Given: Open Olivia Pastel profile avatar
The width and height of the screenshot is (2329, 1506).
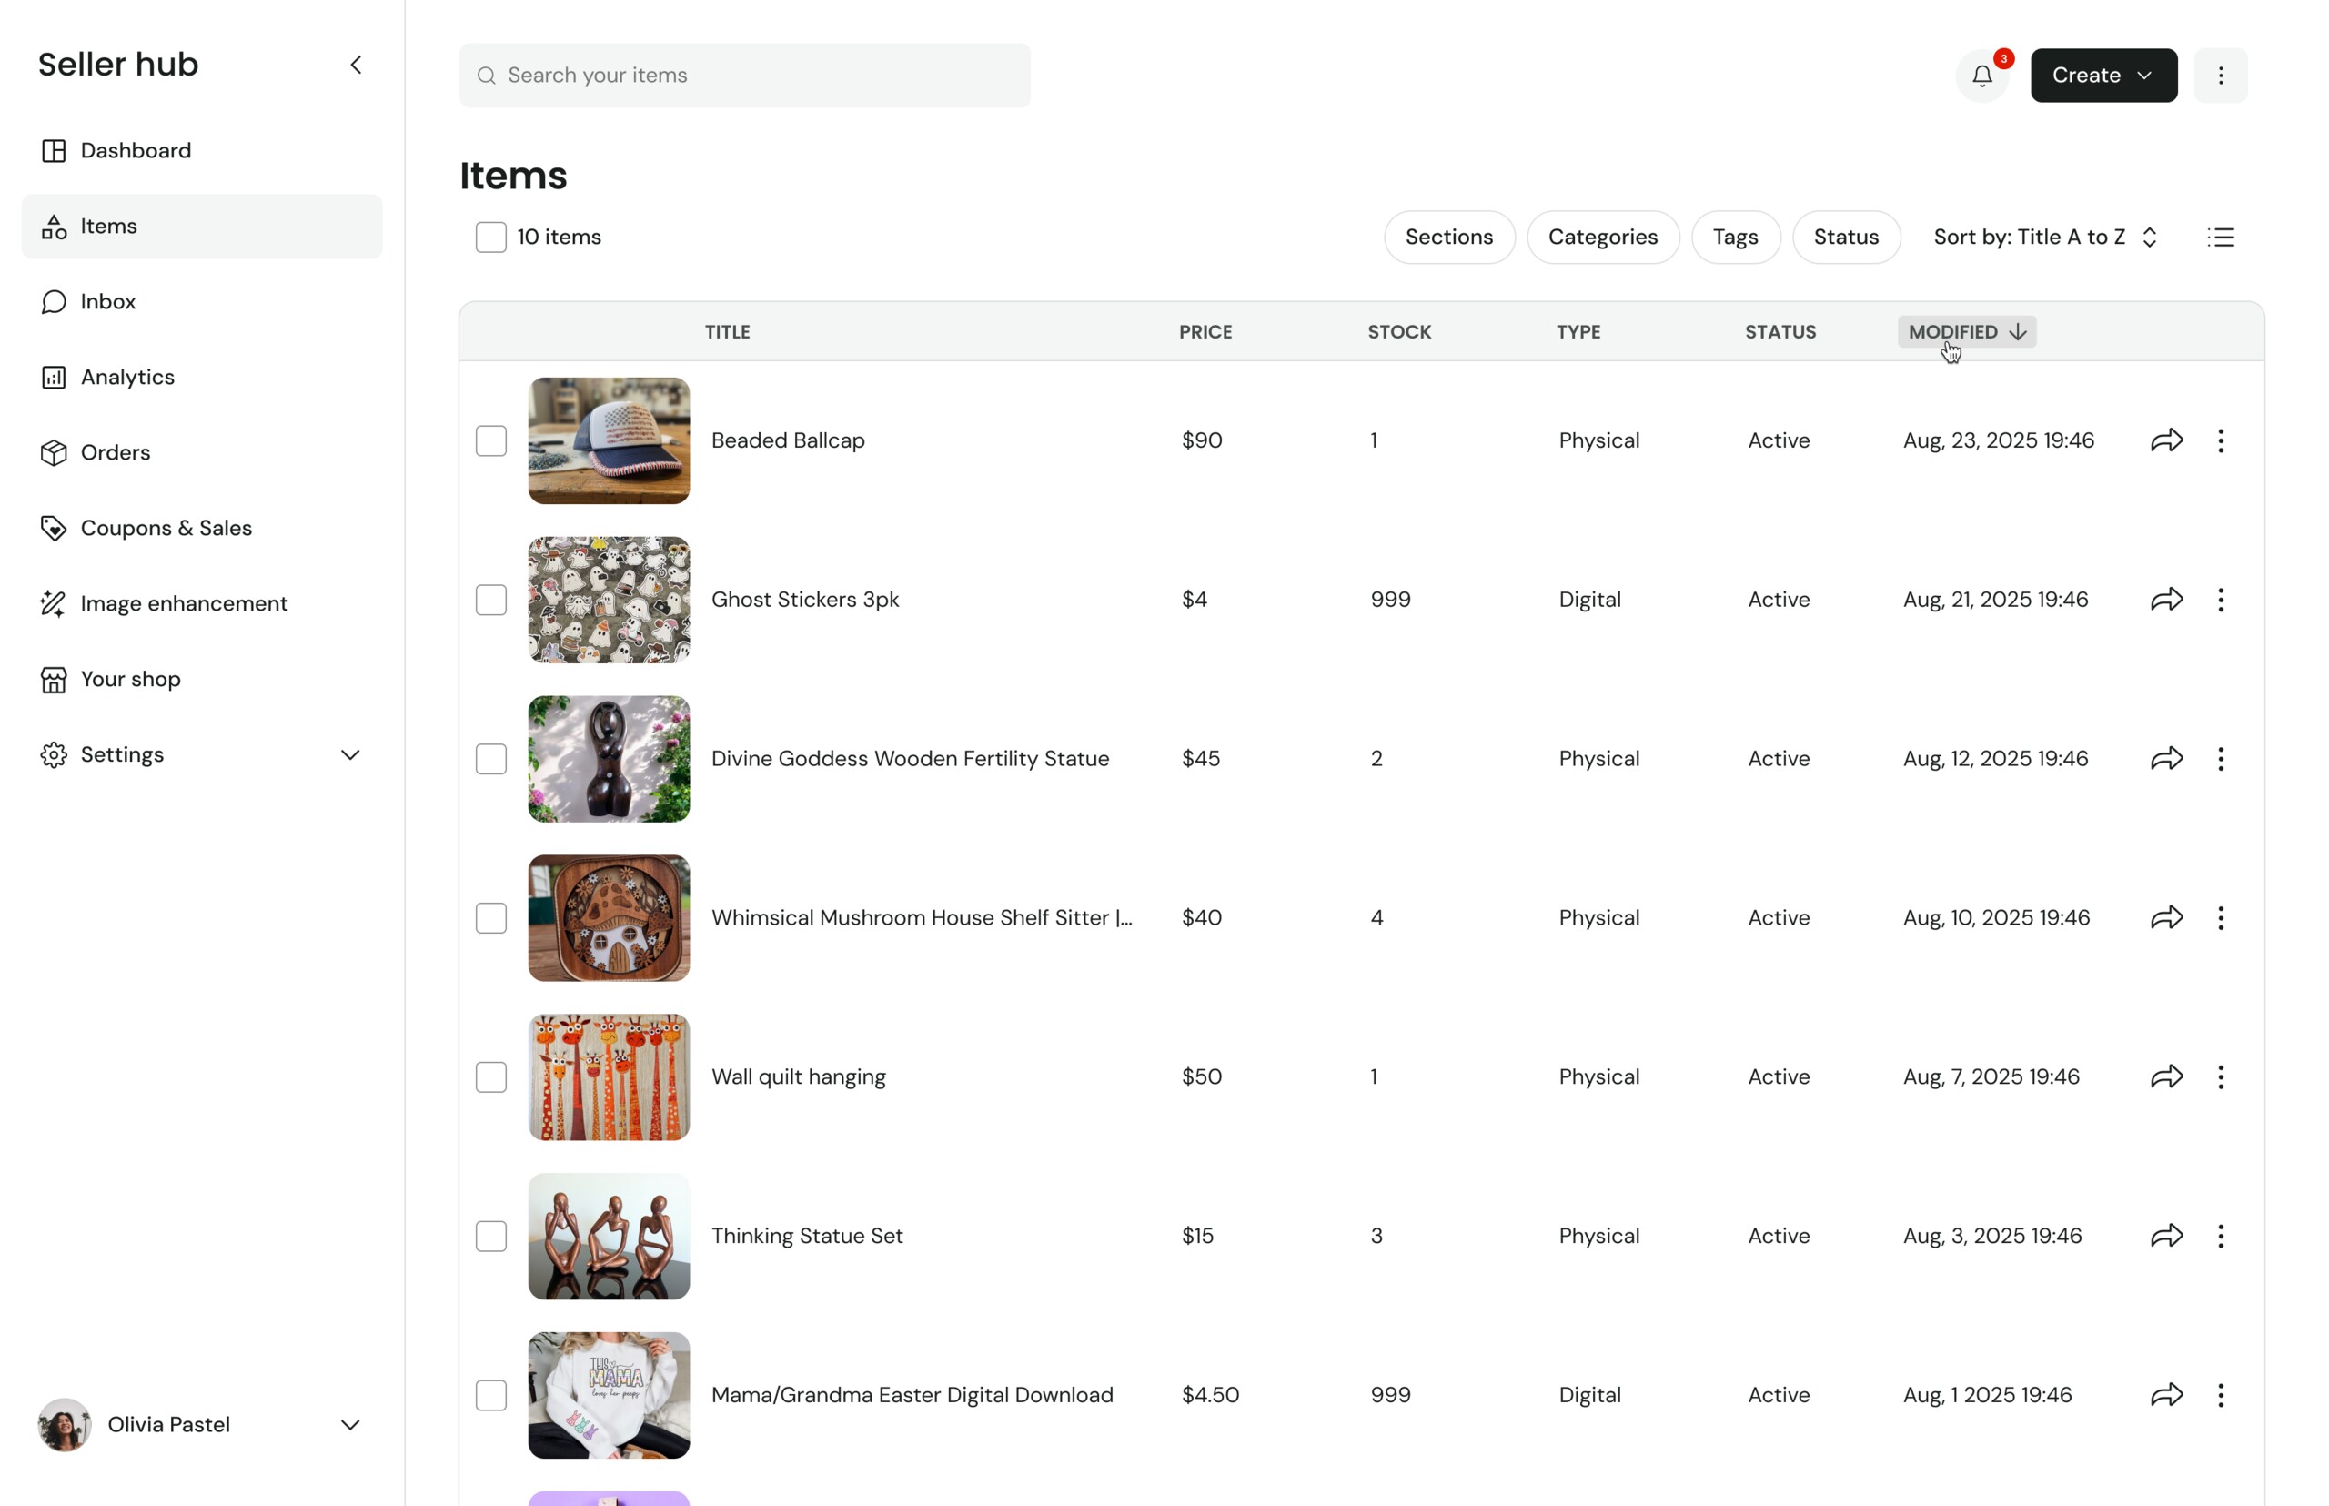Looking at the screenshot, I should (x=65, y=1425).
